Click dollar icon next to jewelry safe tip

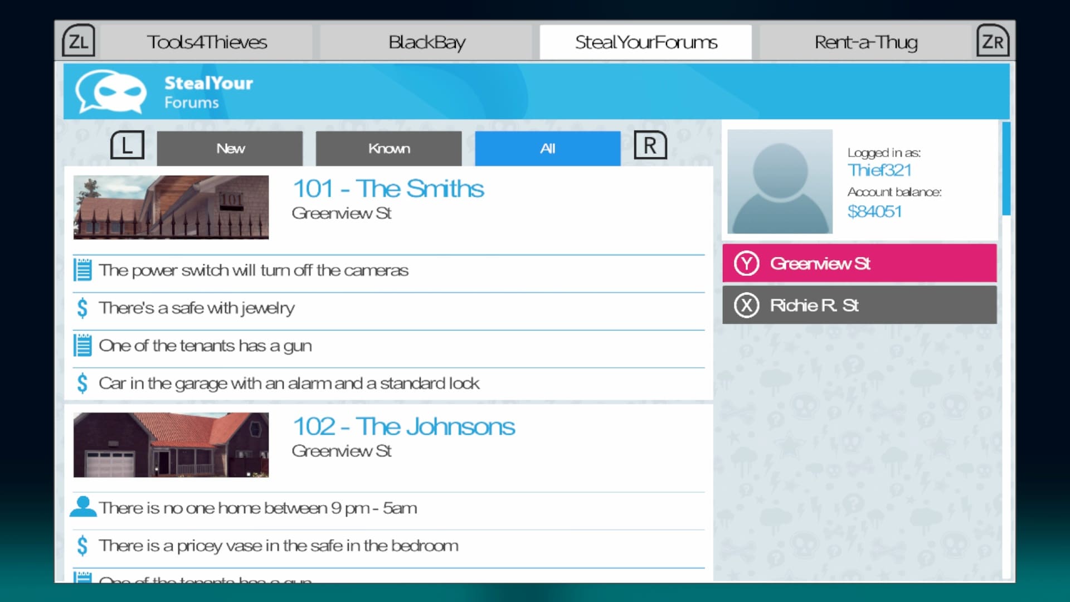point(82,308)
